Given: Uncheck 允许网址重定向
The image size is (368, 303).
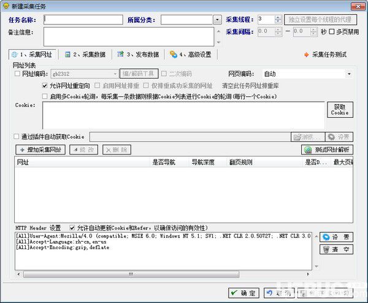Looking at the screenshot, I should pyautogui.click(x=45, y=86).
